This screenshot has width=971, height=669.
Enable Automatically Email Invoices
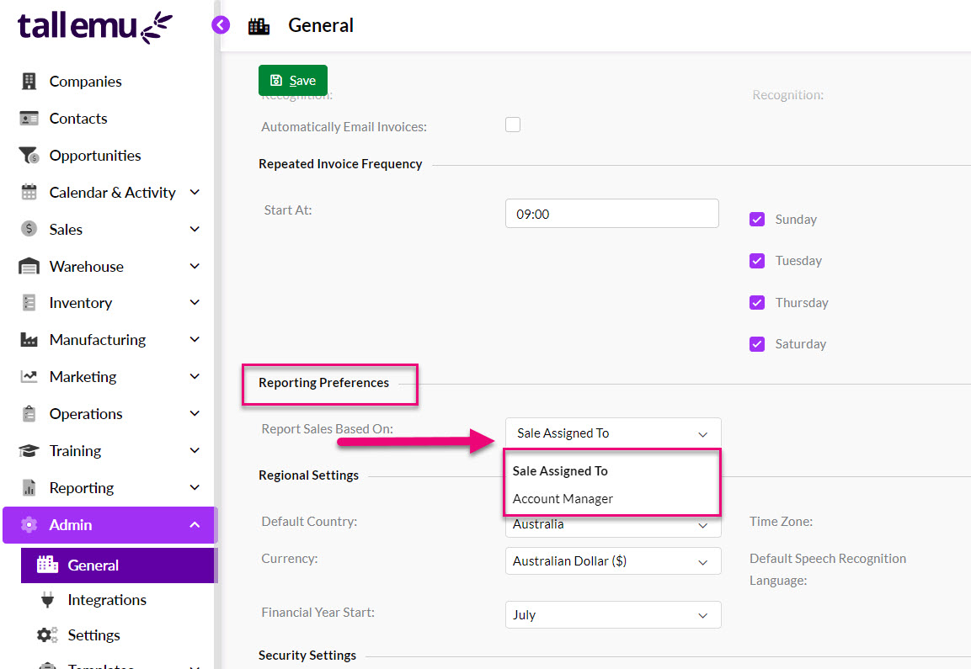(x=513, y=124)
